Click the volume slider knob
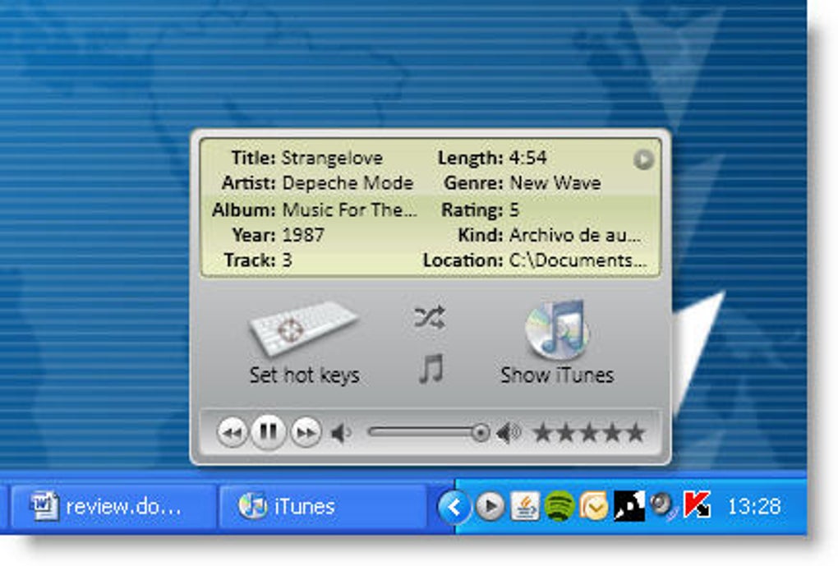Screen dimensions: 838x566 point(481,432)
